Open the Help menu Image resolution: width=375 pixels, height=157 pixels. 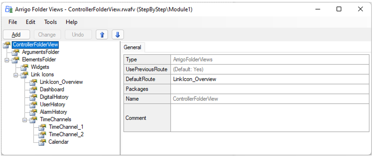click(x=71, y=22)
